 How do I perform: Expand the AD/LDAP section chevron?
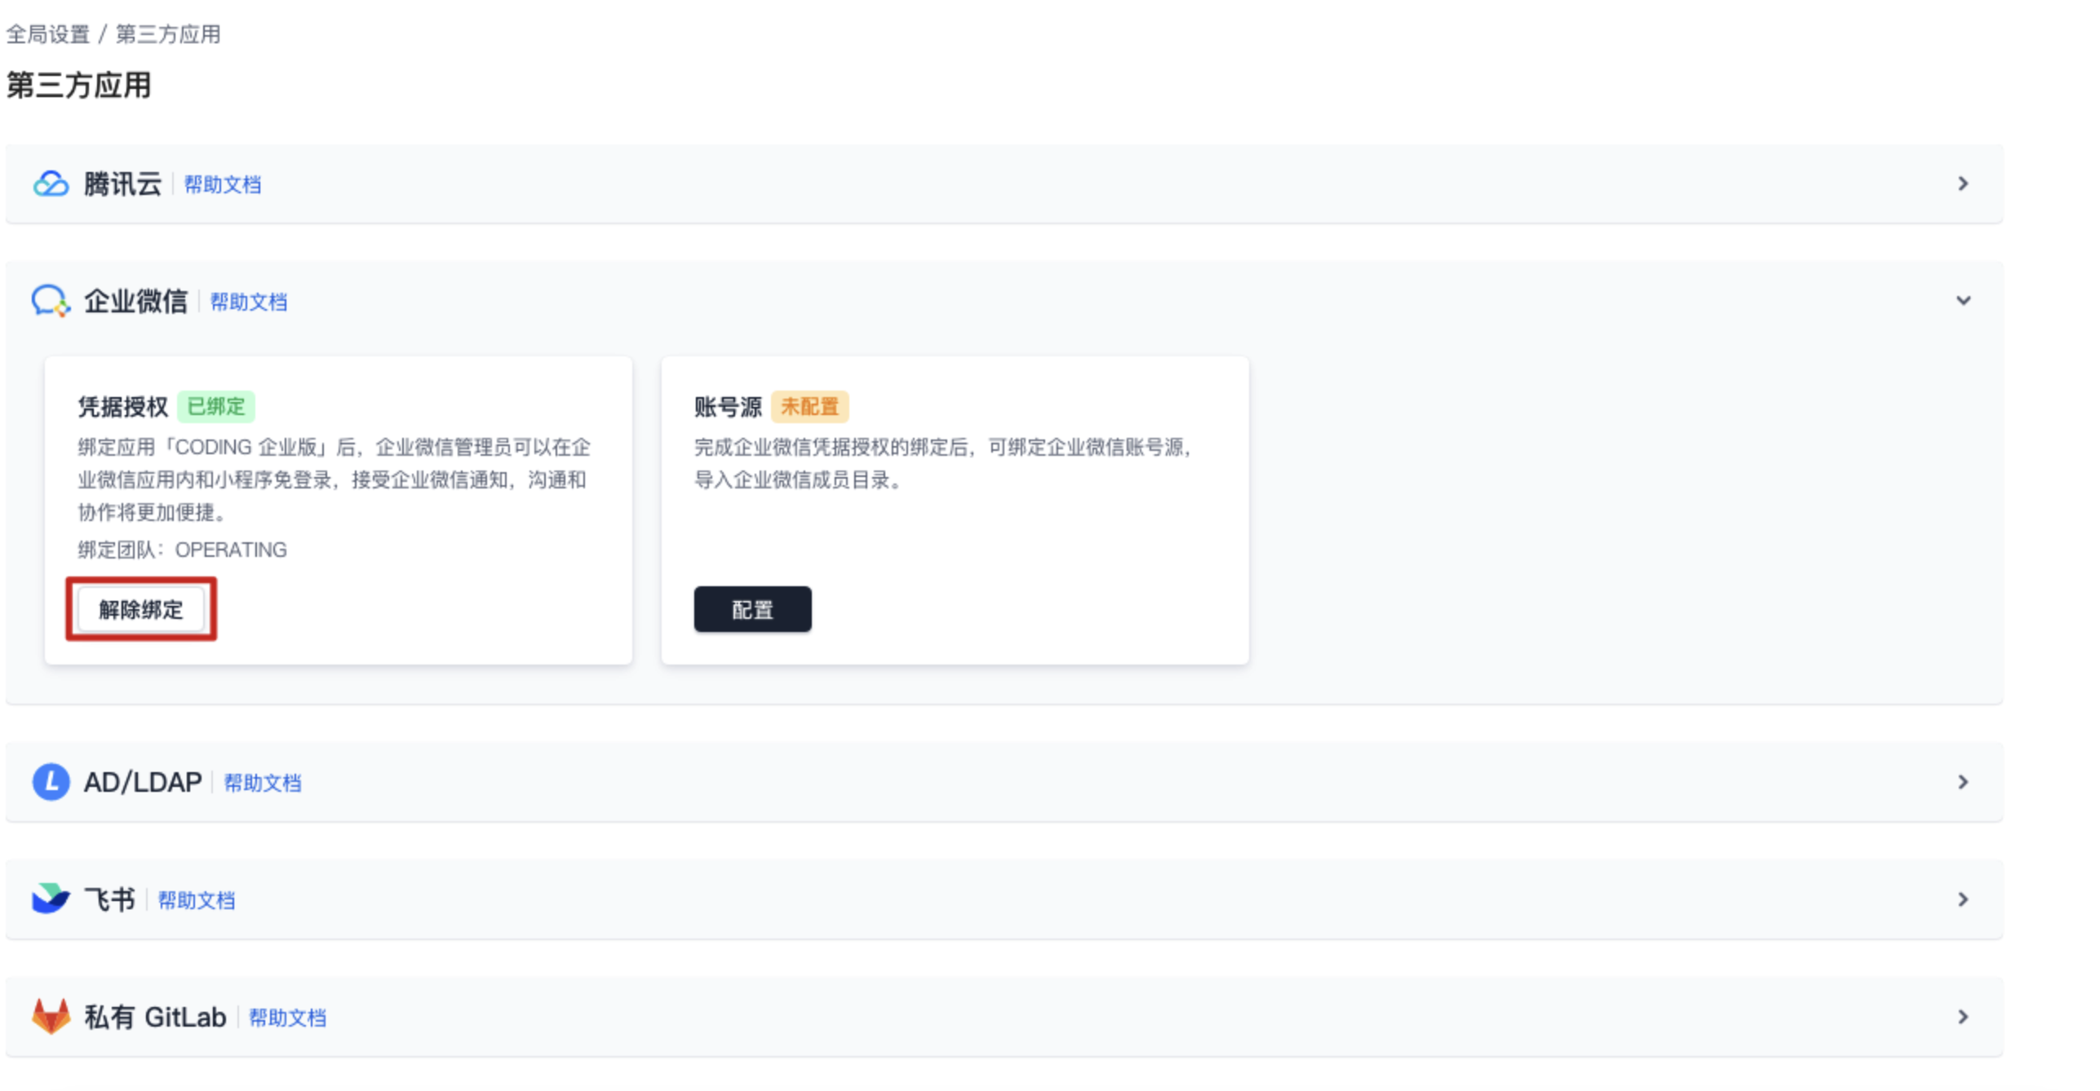click(x=1963, y=782)
